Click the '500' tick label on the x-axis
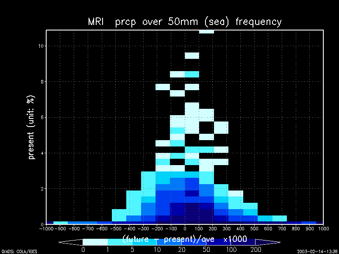The width and height of the screenshot is (339, 254). [254, 229]
